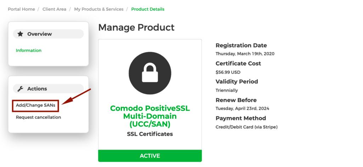Click the $56.99 USD certificate cost
Viewport: 363px width, 167px height.
pyautogui.click(x=228, y=72)
